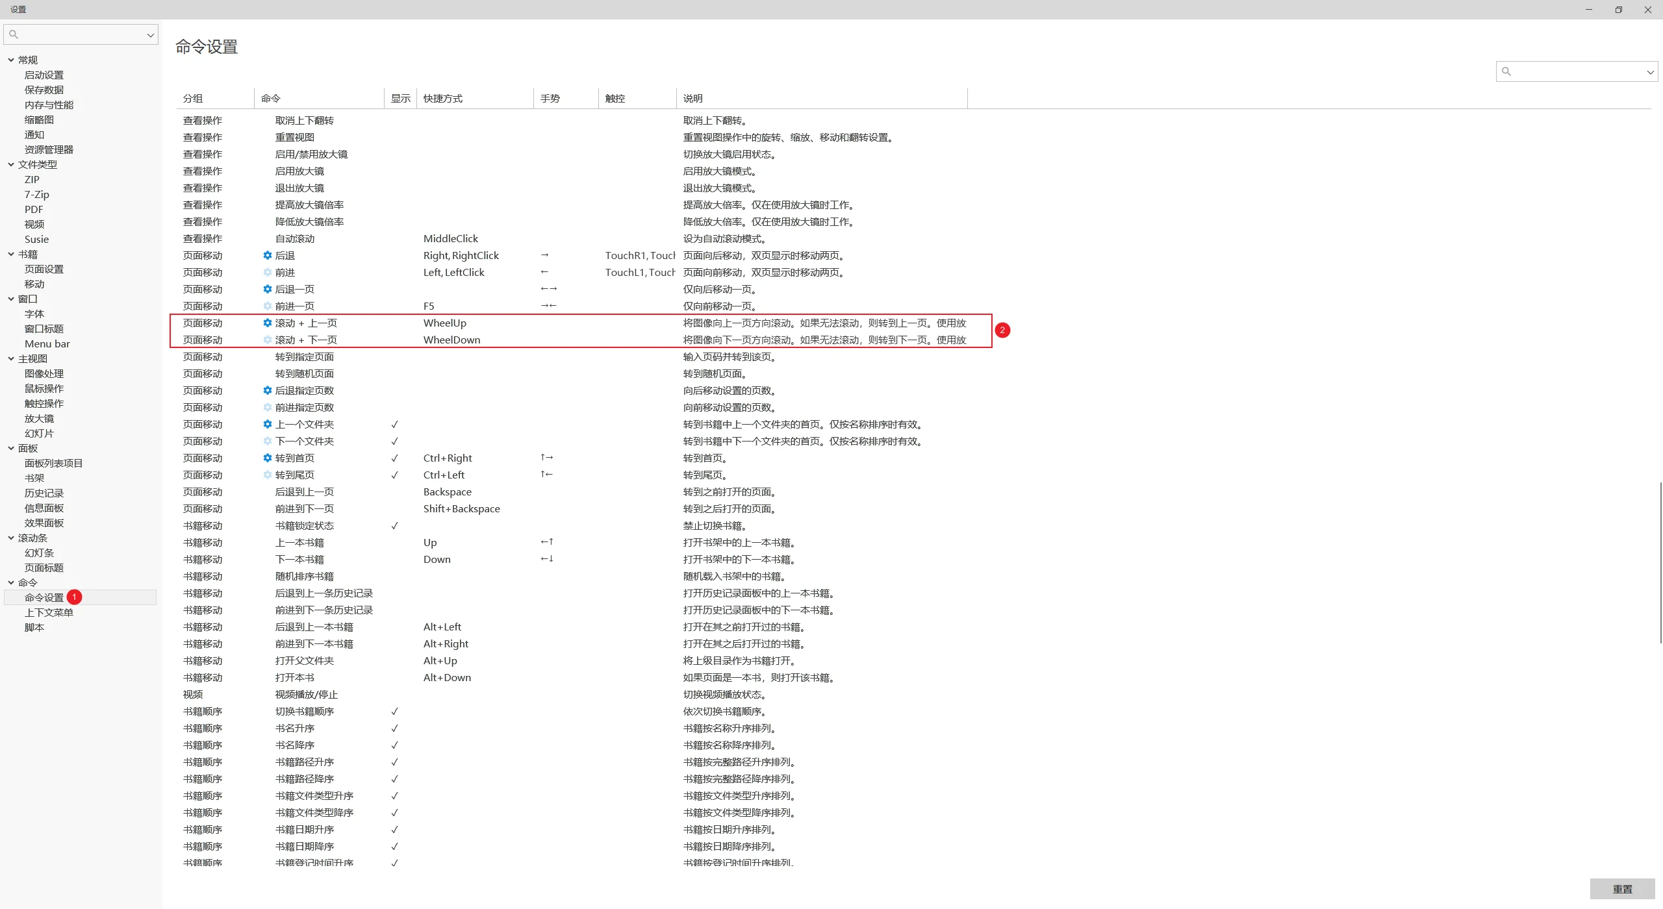Click gear icon beside 转到首页 command
The image size is (1663, 909).
(x=267, y=458)
